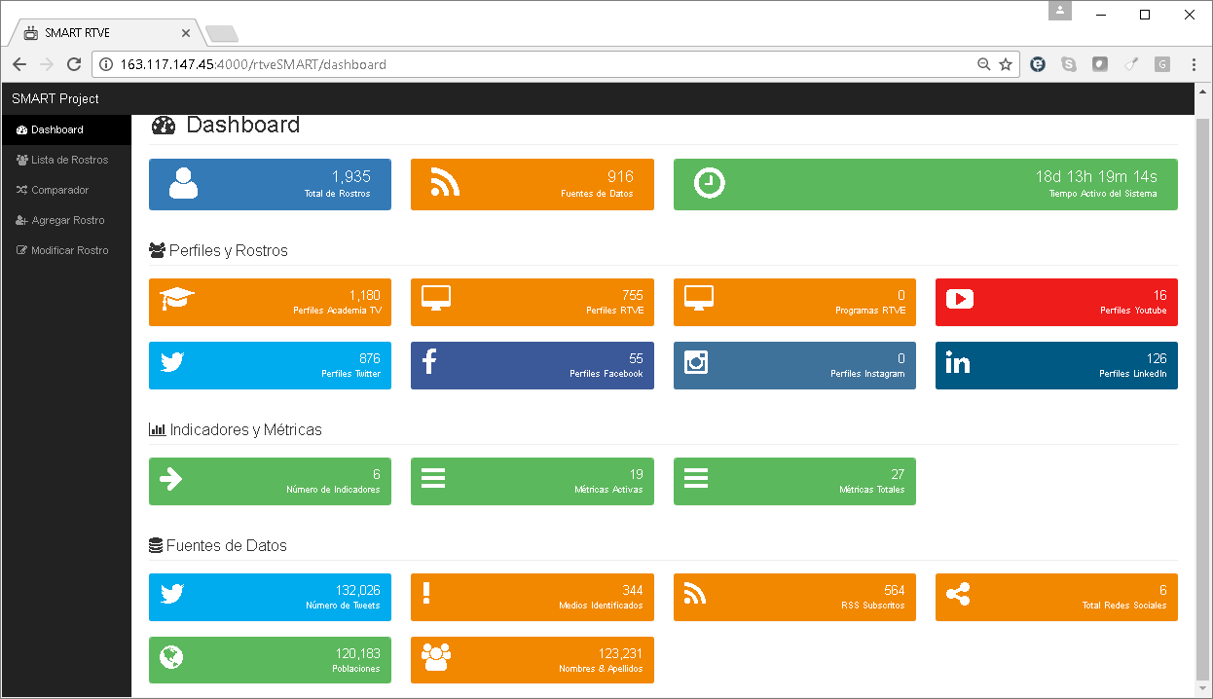The image size is (1213, 699).
Task: Click the clock icon on Tiempo Activo card
Action: click(x=709, y=183)
